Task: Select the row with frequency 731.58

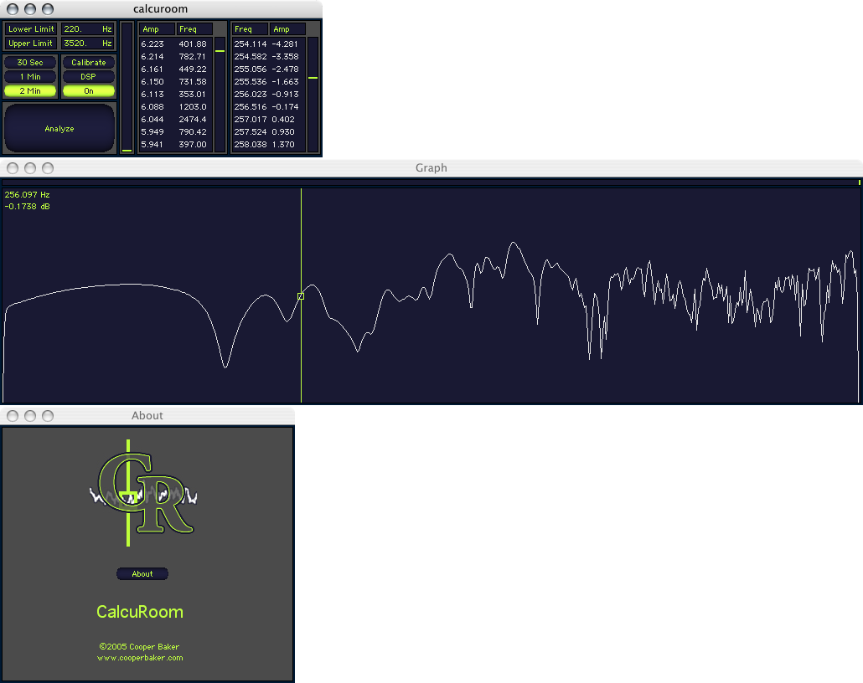Action: tap(176, 81)
